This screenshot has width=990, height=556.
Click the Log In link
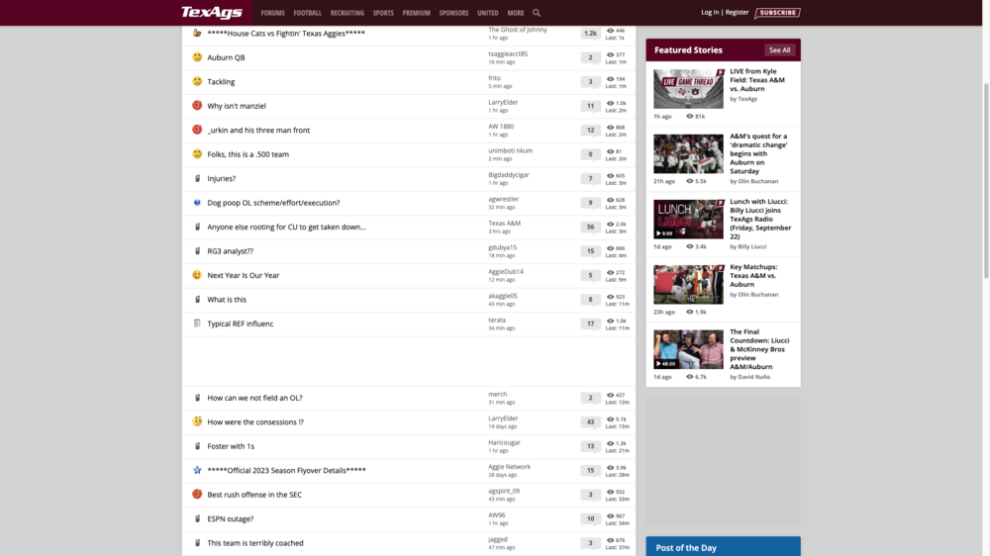(x=710, y=12)
